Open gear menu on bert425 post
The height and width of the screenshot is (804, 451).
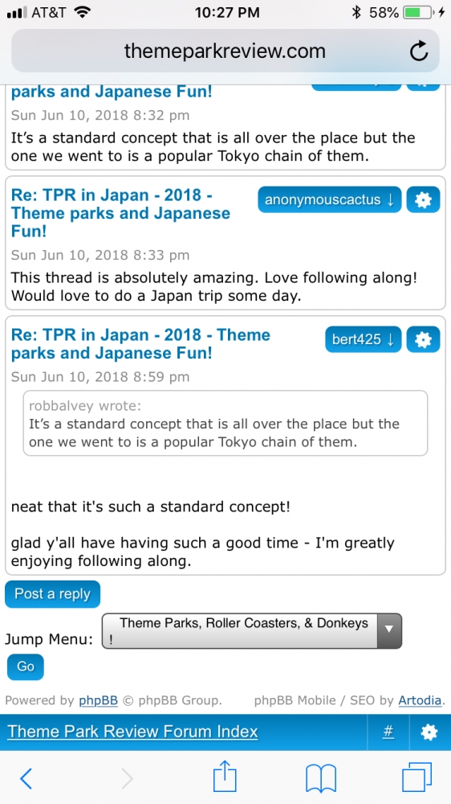click(424, 339)
